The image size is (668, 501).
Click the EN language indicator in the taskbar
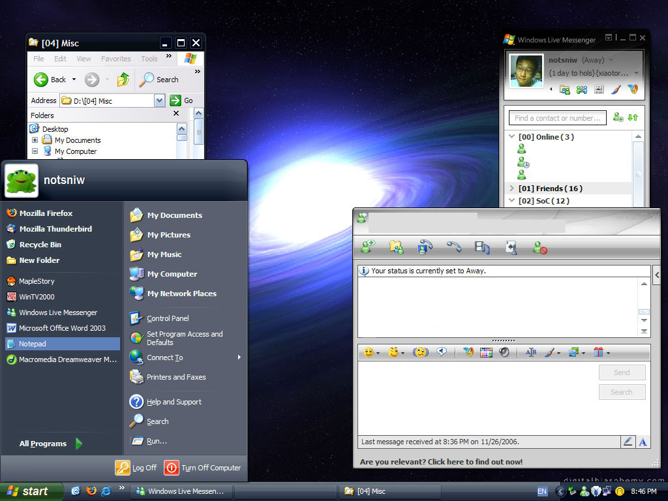[x=542, y=491]
